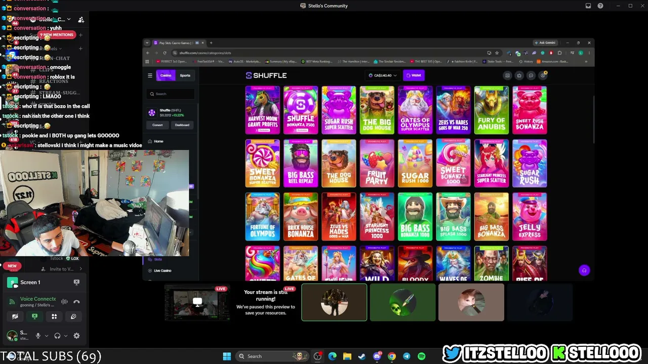Open the Wallet
Screen dimensions: 648x364
coord(414,75)
